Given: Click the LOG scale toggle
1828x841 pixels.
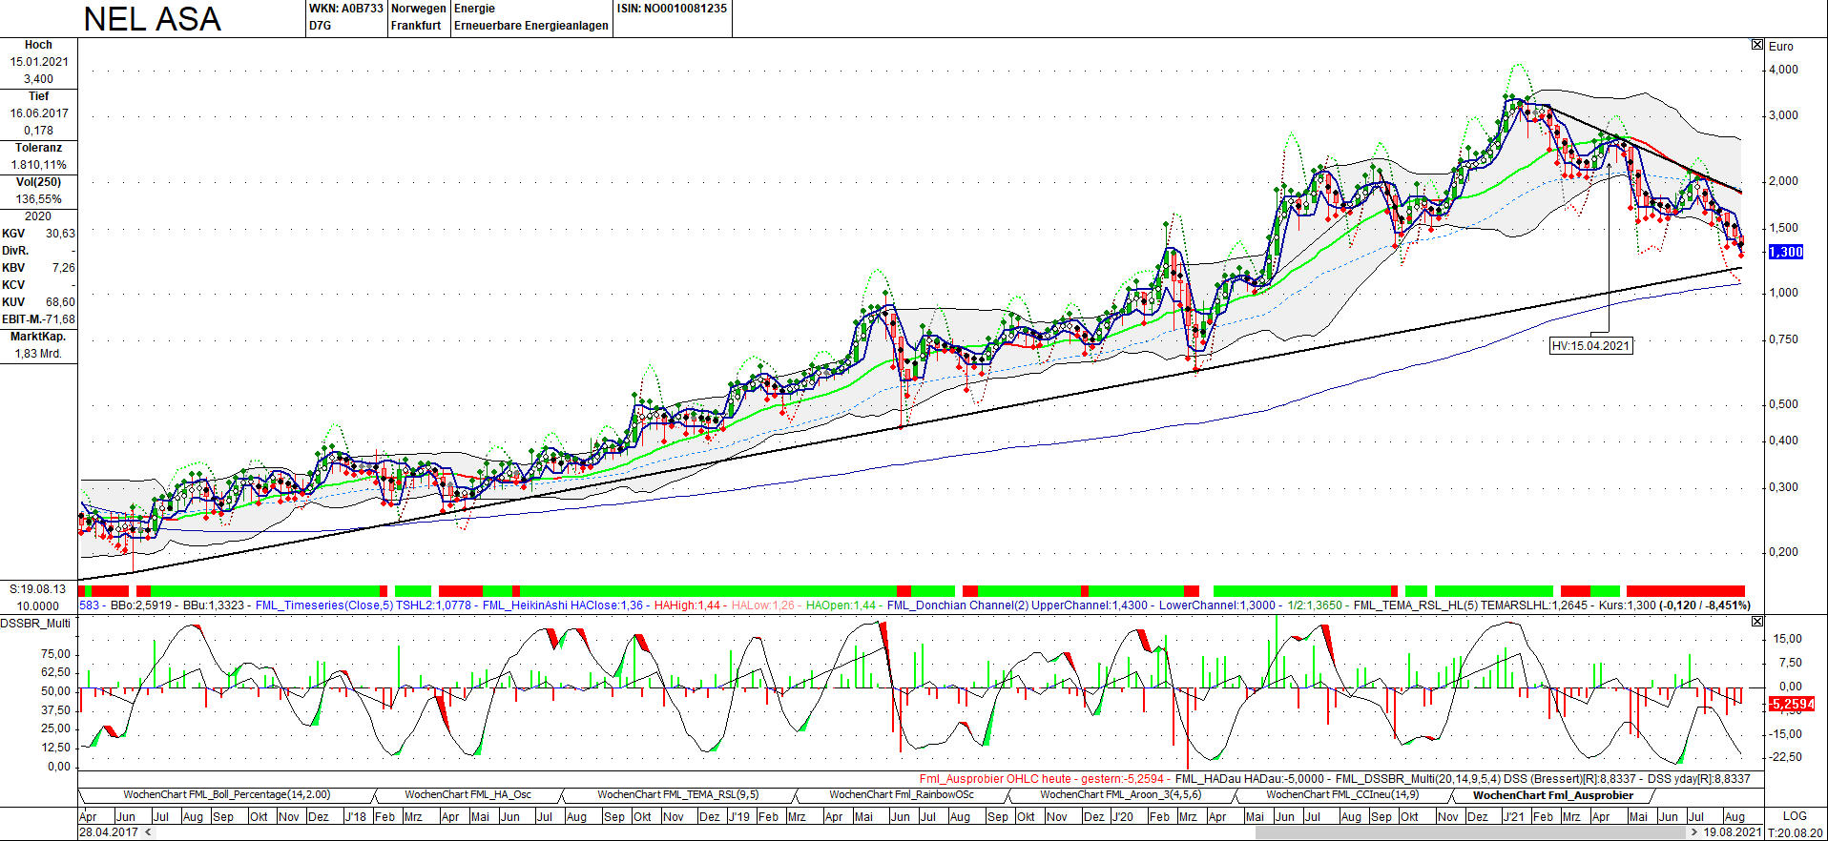Looking at the screenshot, I should click(x=1795, y=816).
